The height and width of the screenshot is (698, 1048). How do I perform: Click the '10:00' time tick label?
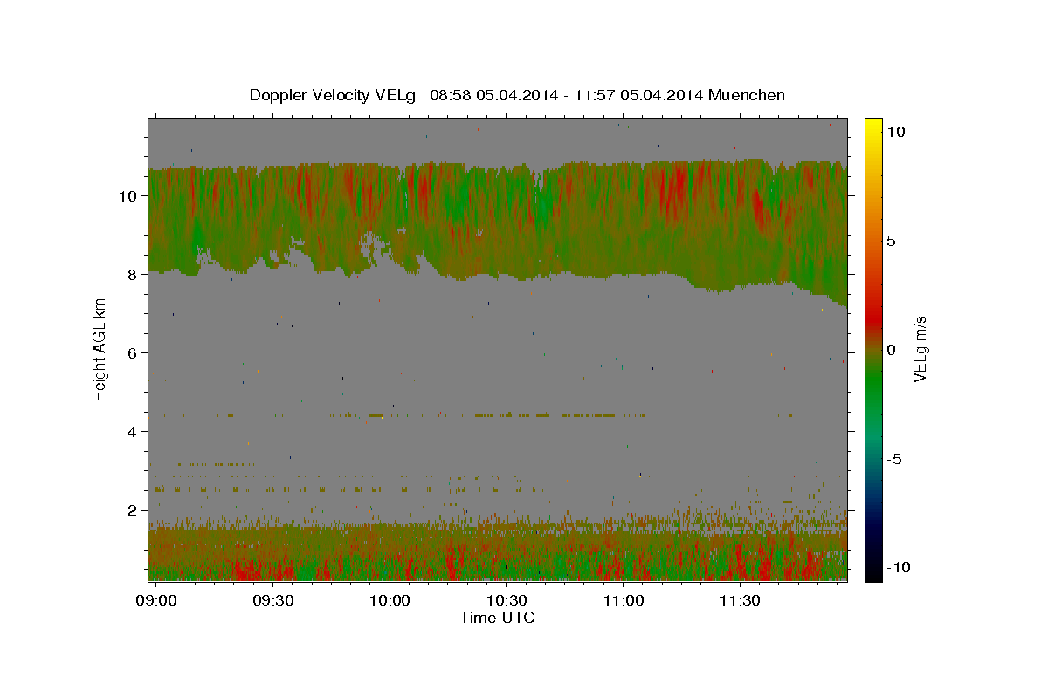pos(390,601)
